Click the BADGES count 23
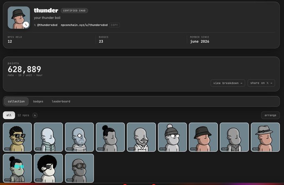284x185 pixels. (101, 41)
